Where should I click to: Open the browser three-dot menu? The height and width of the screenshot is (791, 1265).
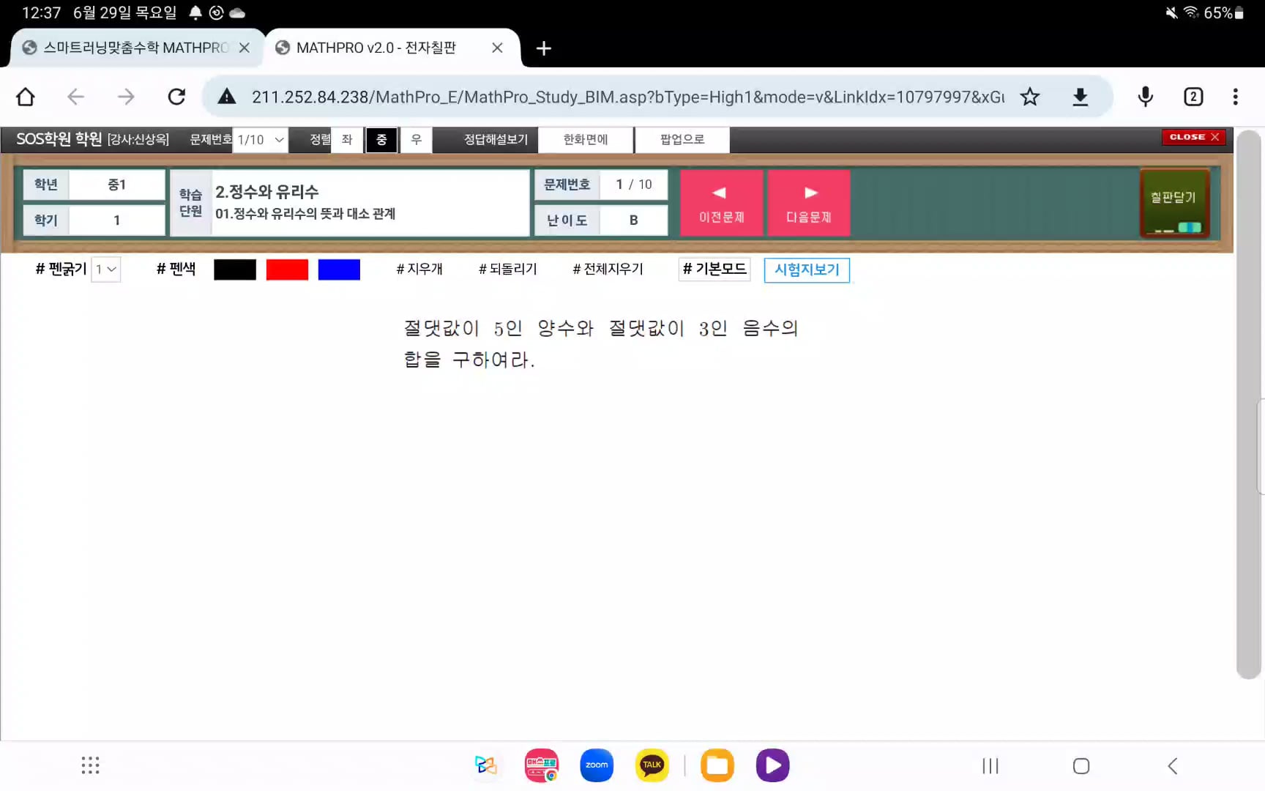(x=1235, y=96)
